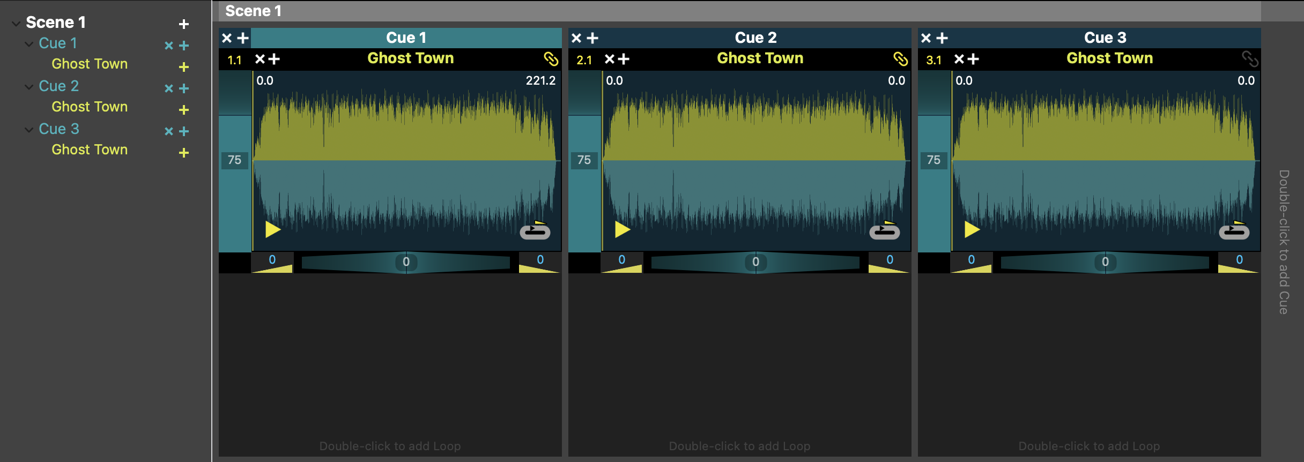Click plus beside Ghost Town under Cue 1

(x=184, y=67)
